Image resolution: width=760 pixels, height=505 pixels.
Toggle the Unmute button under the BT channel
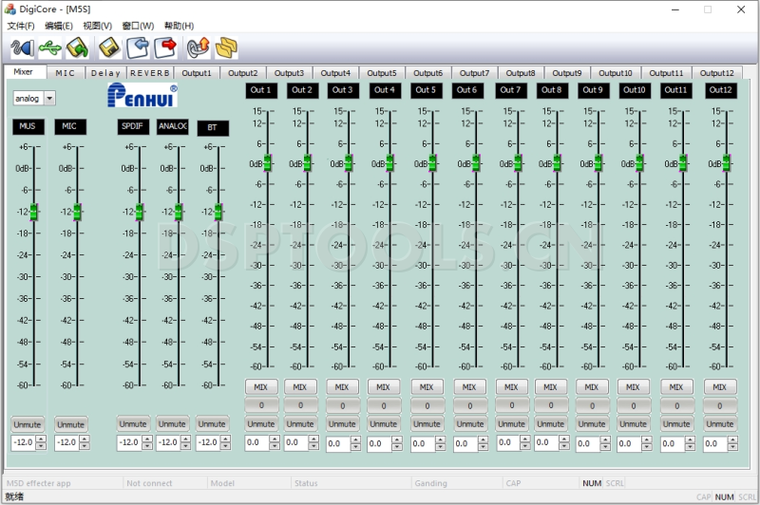click(212, 424)
